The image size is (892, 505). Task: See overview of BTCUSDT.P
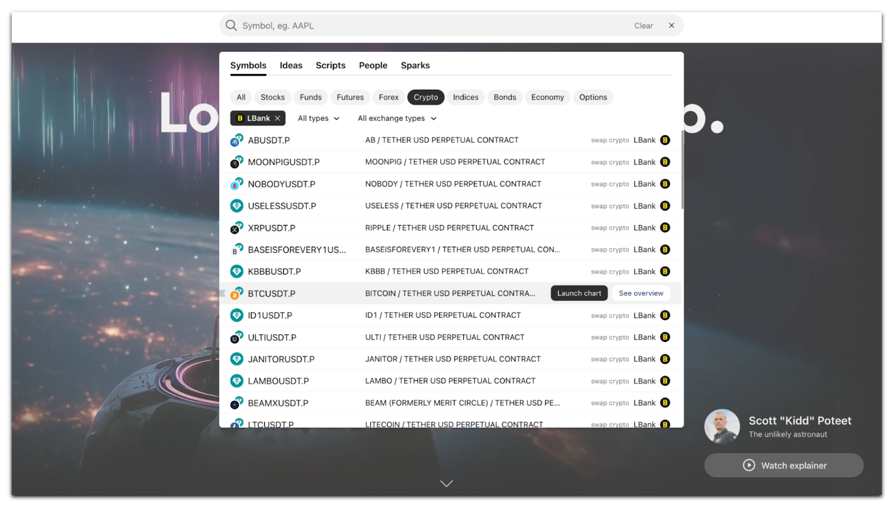pyautogui.click(x=641, y=293)
